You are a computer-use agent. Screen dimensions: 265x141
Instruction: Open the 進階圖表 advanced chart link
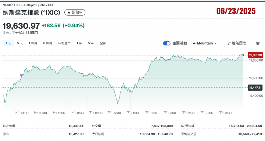pos(237,43)
